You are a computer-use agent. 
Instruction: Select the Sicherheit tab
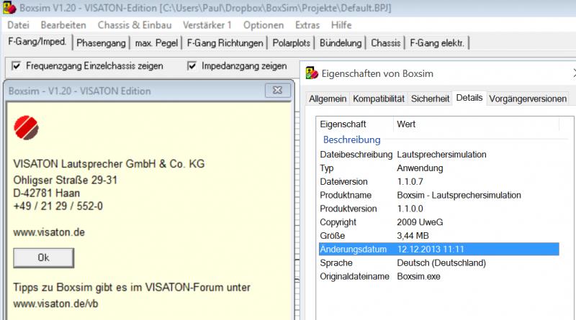click(x=430, y=99)
